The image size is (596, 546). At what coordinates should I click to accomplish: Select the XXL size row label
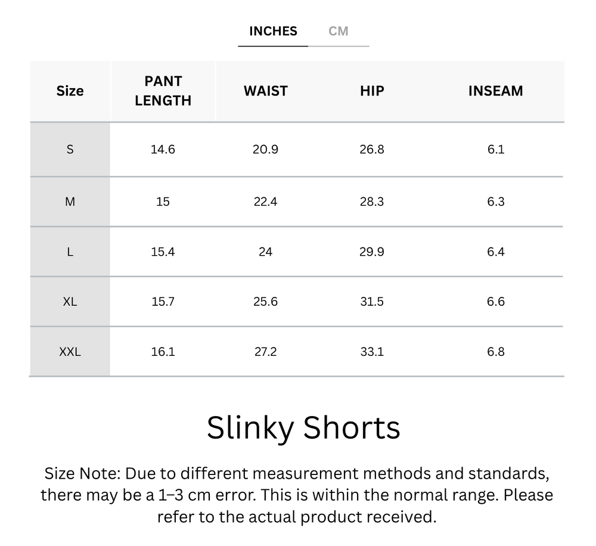coord(70,352)
